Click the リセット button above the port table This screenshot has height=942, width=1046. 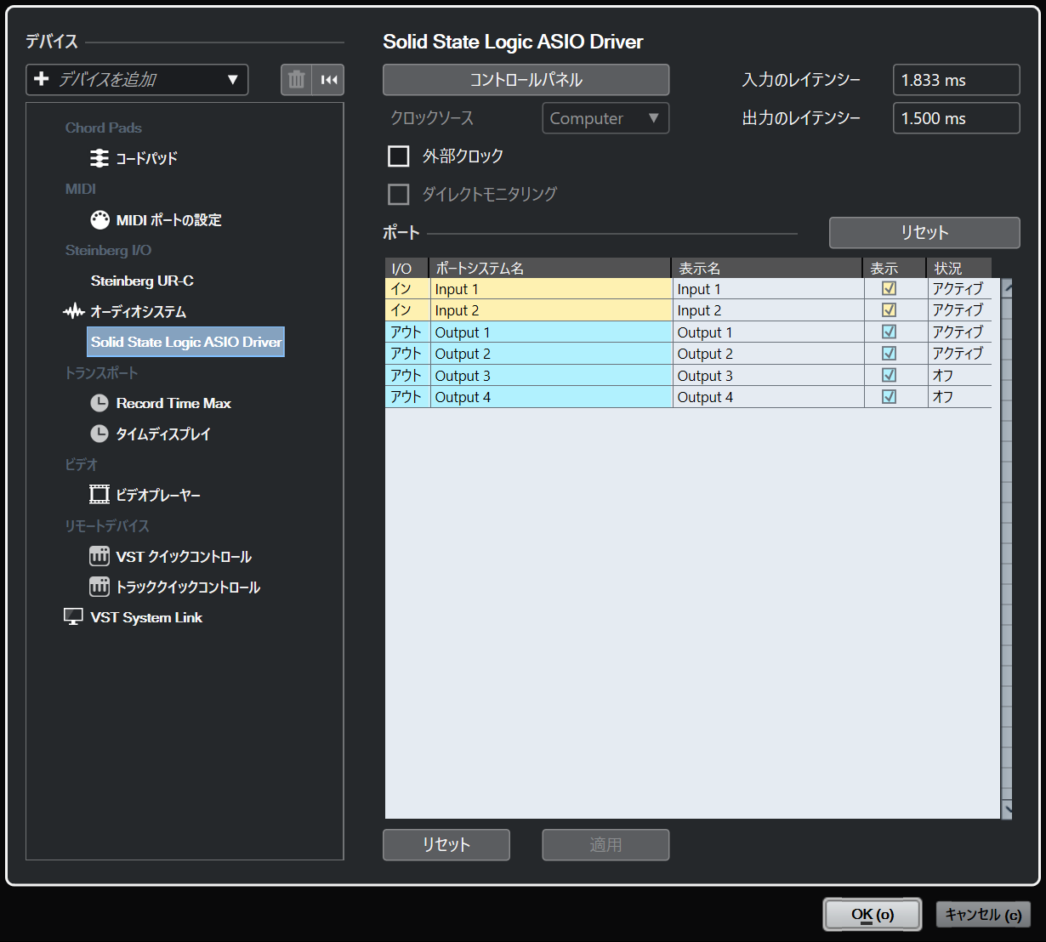click(924, 233)
